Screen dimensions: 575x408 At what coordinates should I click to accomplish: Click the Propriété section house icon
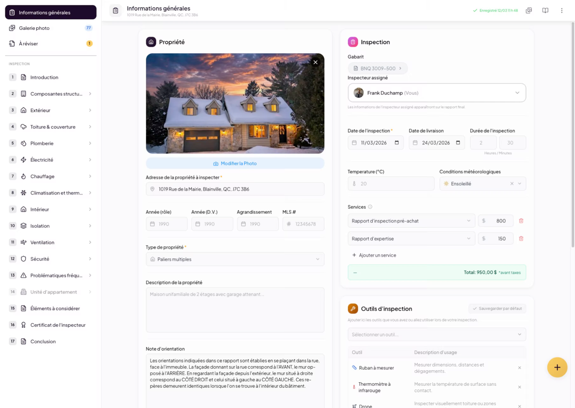click(x=151, y=42)
